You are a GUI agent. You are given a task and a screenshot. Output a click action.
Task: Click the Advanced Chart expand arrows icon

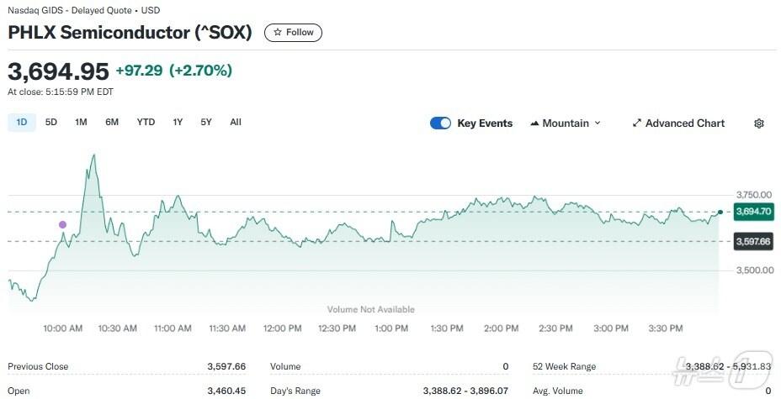[x=637, y=123]
